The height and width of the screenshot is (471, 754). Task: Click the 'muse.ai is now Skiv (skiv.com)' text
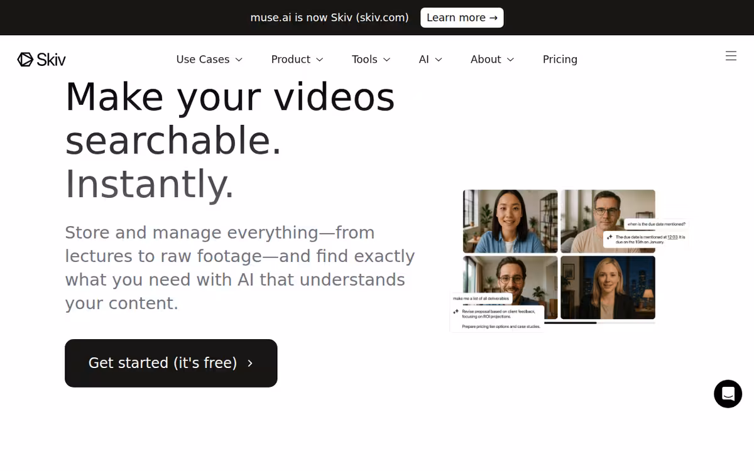click(330, 18)
